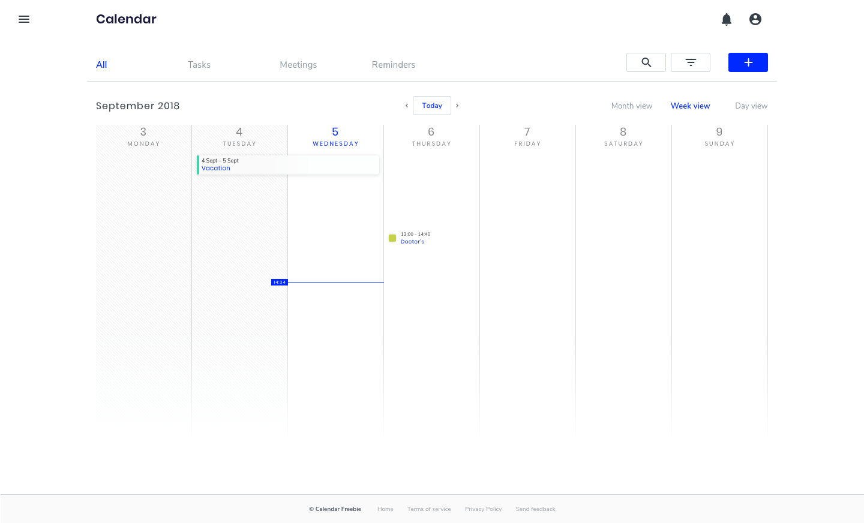
Task: View the Privacy Policy page
Action: [483, 509]
